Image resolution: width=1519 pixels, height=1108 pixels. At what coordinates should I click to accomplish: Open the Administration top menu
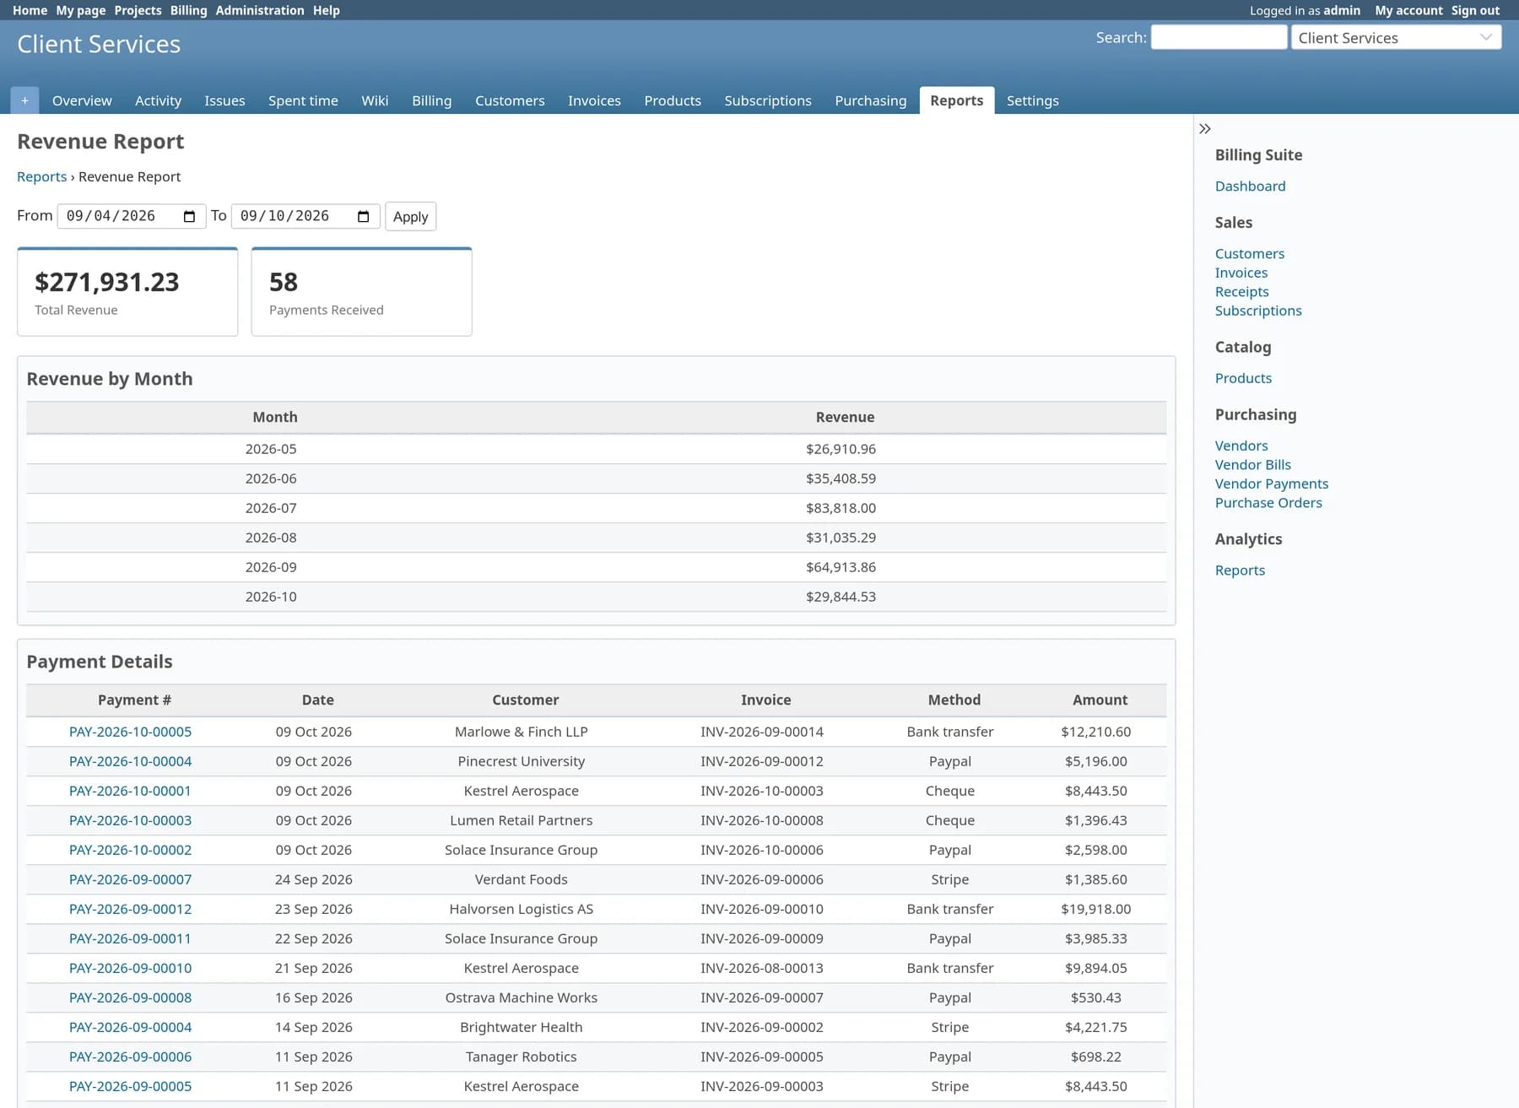click(259, 10)
